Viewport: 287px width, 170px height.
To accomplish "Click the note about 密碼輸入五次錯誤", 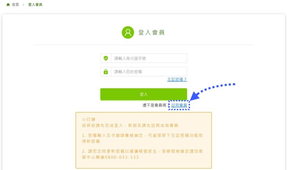I will coord(142,138).
